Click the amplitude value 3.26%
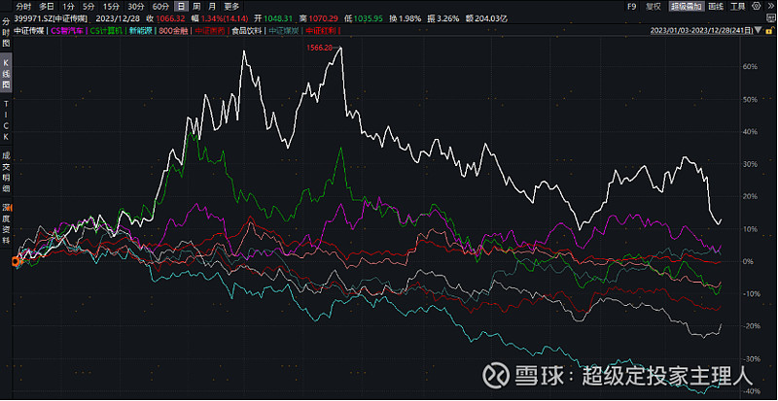The image size is (778, 401). coord(447,18)
